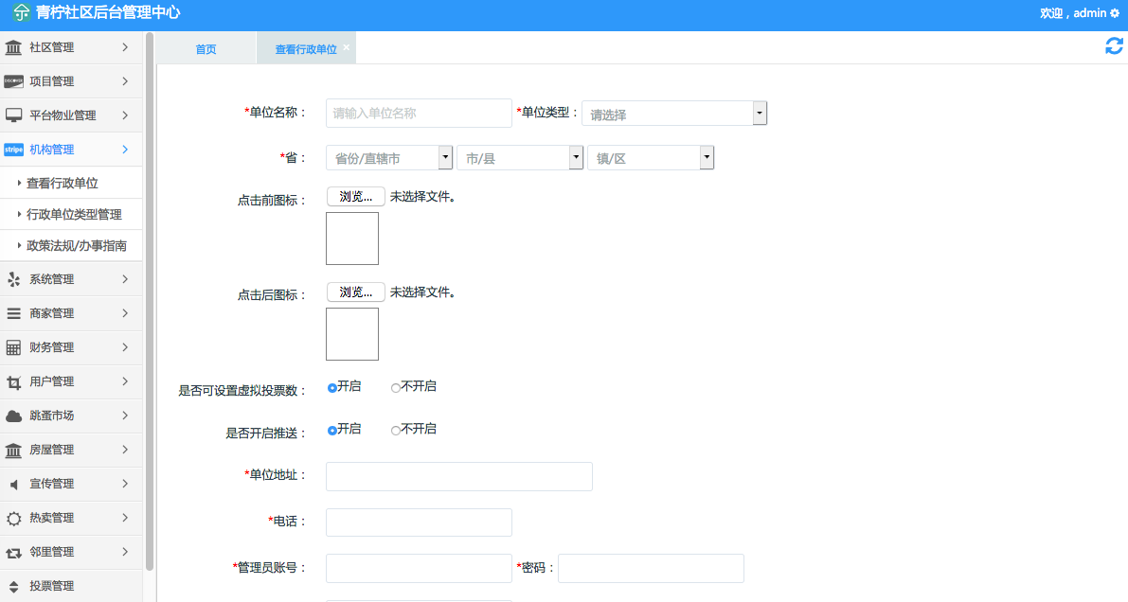The width and height of the screenshot is (1128, 602).
Task: Click the 项目管理 card icon
Action: 13,81
